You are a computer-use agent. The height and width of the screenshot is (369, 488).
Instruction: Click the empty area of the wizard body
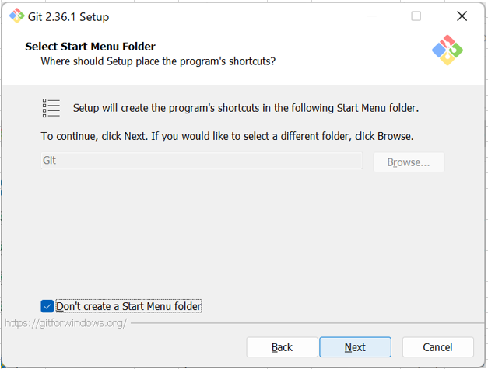tap(244, 233)
